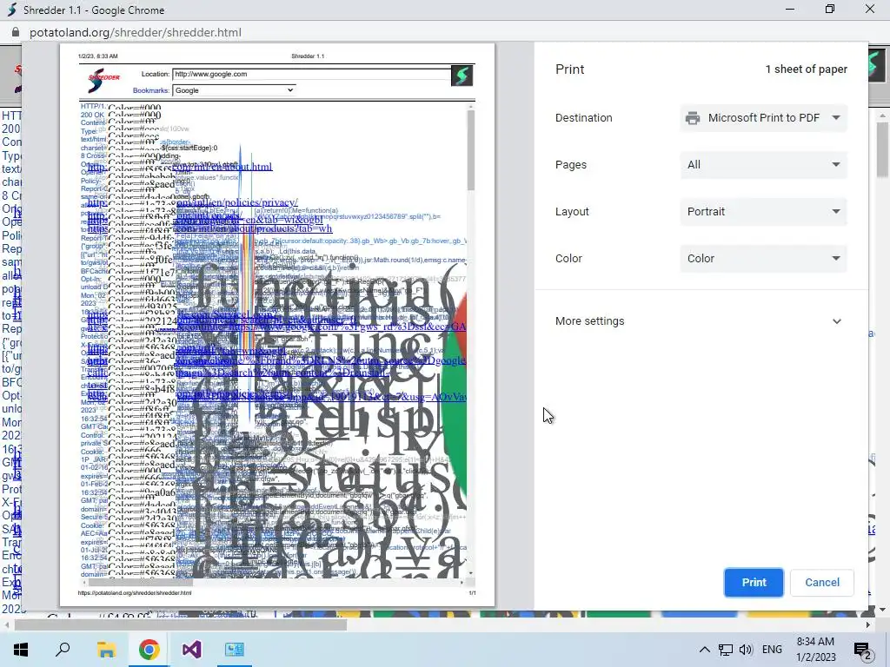This screenshot has width=890, height=667.
Task: Click the print preview page thumbnail
Action: 277,325
